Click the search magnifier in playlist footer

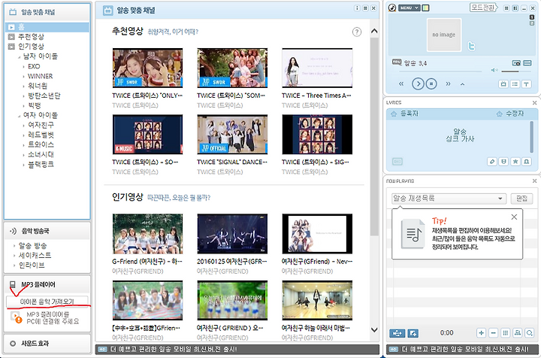pyautogui.click(x=530, y=332)
